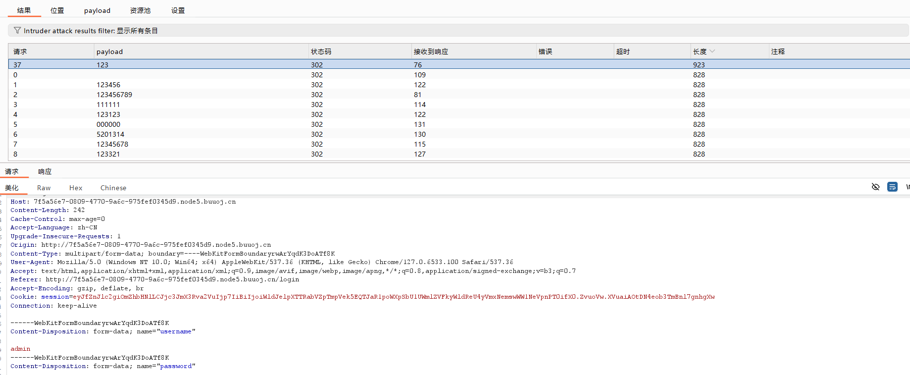The image size is (910, 375).
Task: Select request row 0 with empty payload
Action: coord(459,75)
